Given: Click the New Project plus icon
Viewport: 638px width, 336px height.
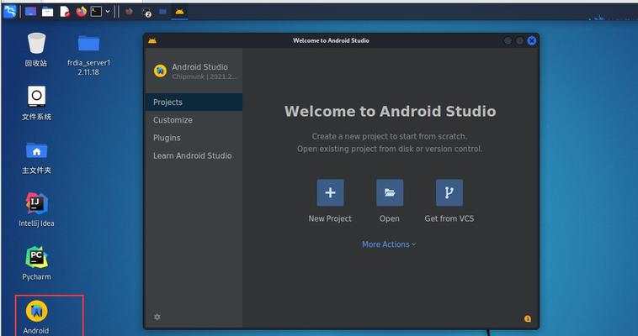Looking at the screenshot, I should click(x=330, y=192).
